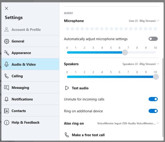165x142 pixels.
Task: Click the gear icon next to General
Action: pyautogui.click(x=7, y=41)
